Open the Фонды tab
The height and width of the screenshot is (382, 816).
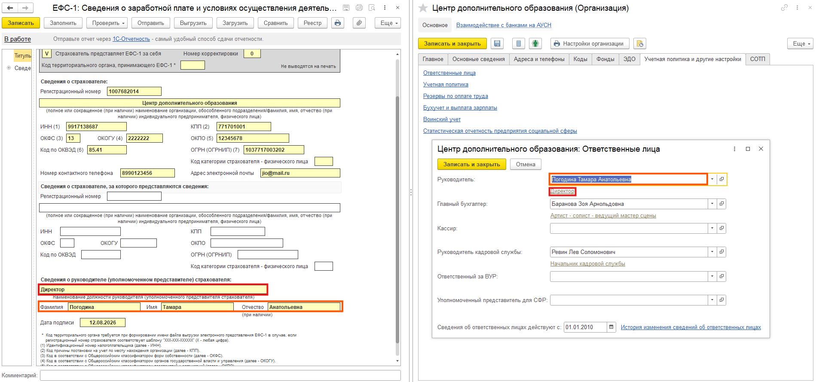pos(605,59)
